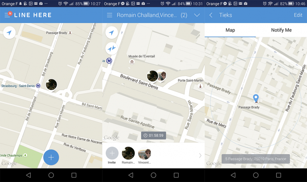Tap the Tieks title in the header
This screenshot has height=182, width=307.
(x=226, y=15)
